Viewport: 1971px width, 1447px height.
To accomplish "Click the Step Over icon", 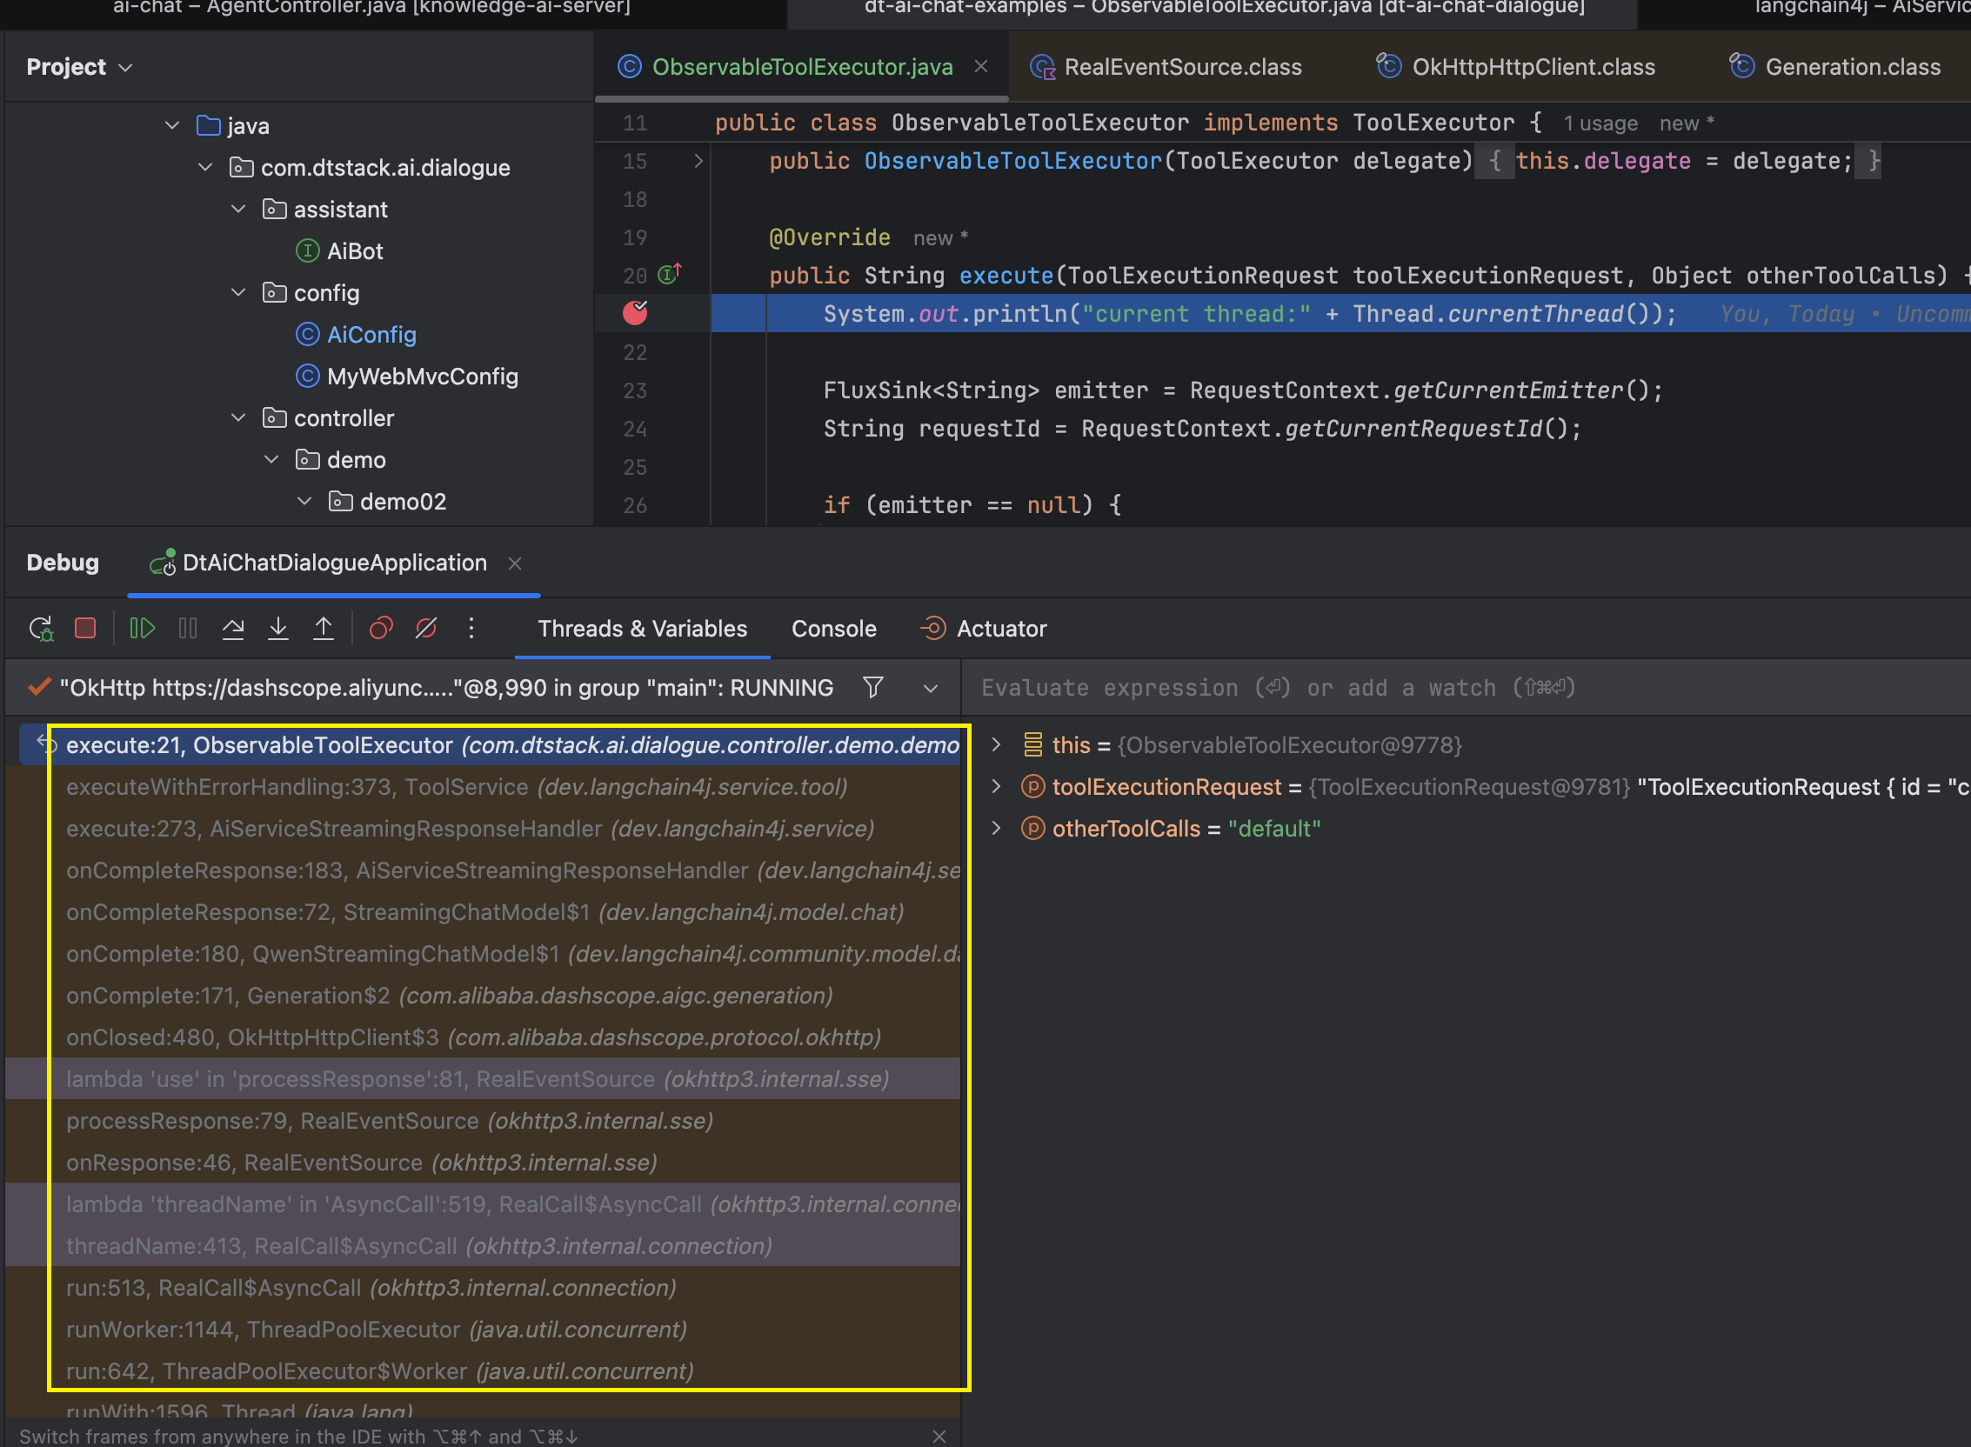I will (x=233, y=629).
